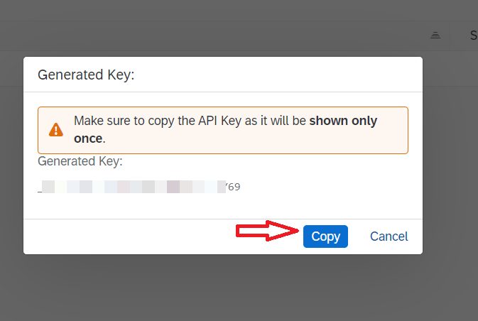Click the partially visible S column header

click(x=474, y=36)
